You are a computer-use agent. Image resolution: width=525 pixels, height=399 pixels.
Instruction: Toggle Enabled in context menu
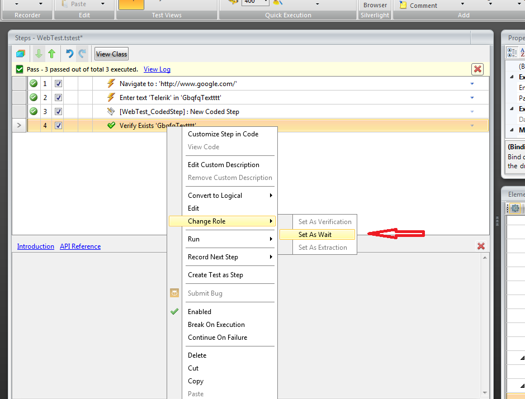223,312
